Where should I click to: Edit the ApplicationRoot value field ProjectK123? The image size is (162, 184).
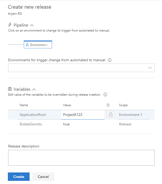pos(83,115)
